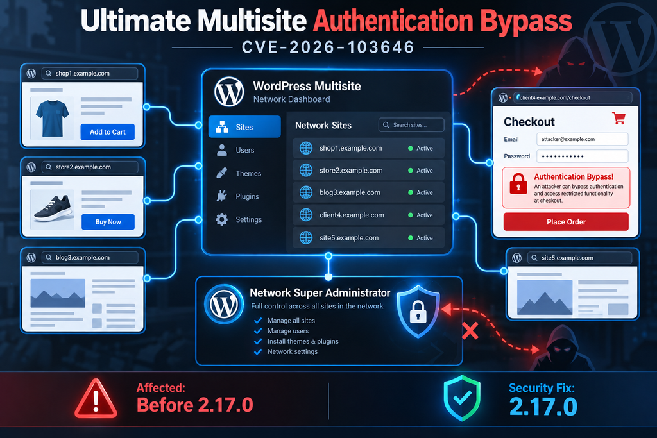Click globe icon beside client4.example.com row

306,215
